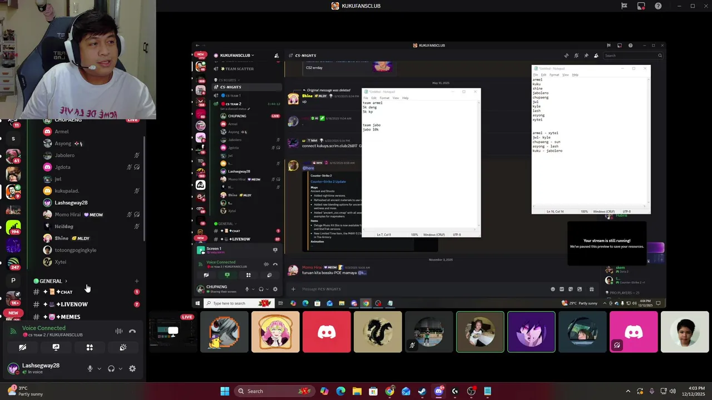Viewport: 712px width, 400px height.
Task: Select user Jabolero in voice list
Action: pyautogui.click(x=92, y=156)
